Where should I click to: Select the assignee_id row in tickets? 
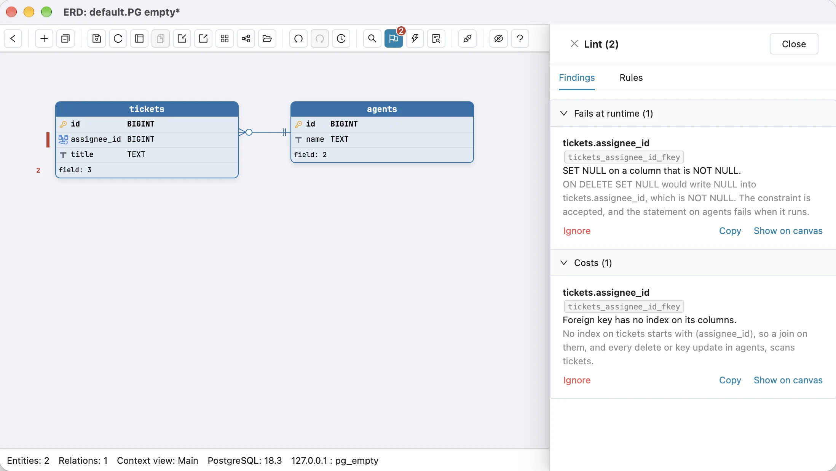tap(147, 139)
